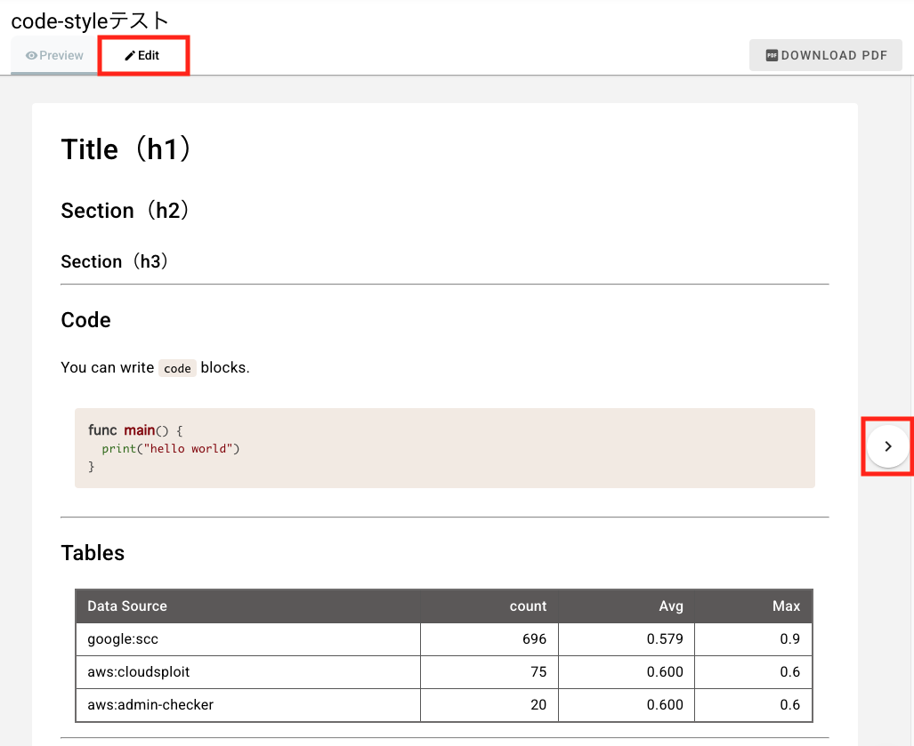Click the Section (h2) heading

pos(125,210)
